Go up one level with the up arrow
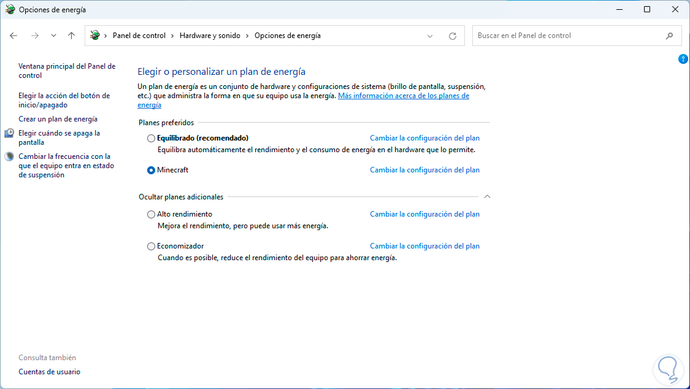690x389 pixels. 71,36
